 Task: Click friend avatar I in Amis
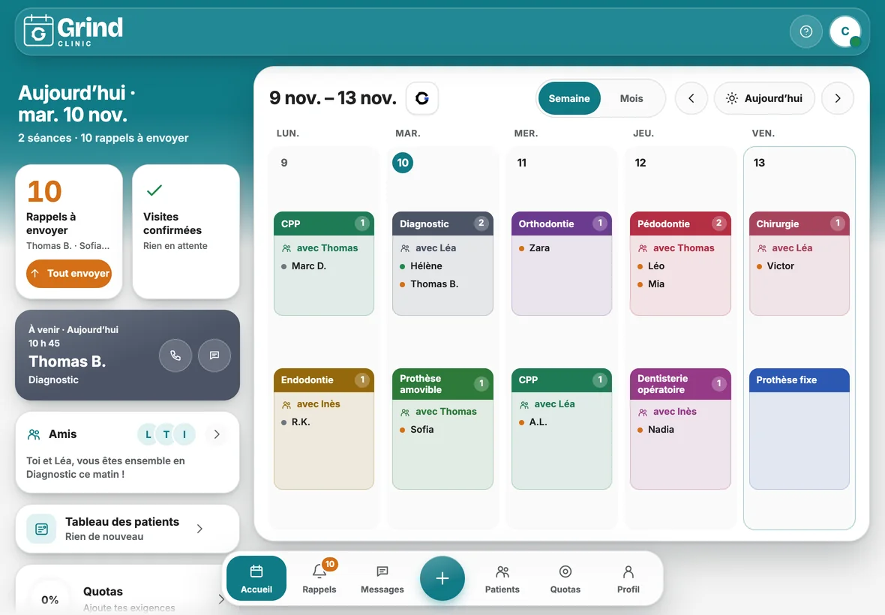(184, 434)
